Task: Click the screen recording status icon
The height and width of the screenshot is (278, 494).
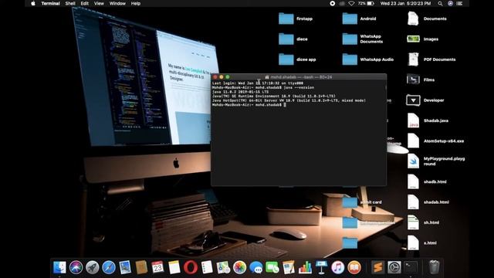Action: (333, 3)
